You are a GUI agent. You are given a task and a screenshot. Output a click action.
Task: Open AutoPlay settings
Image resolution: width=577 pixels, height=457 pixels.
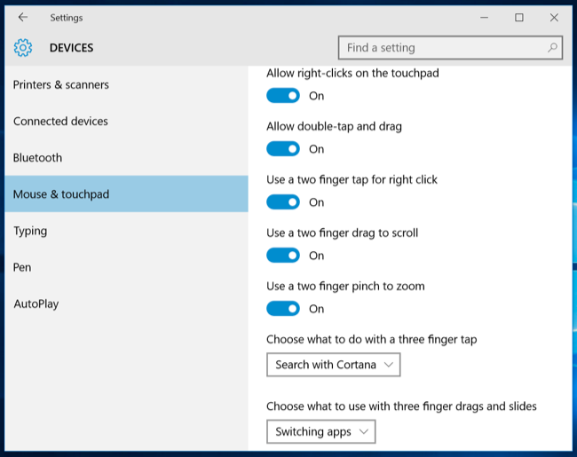(36, 303)
